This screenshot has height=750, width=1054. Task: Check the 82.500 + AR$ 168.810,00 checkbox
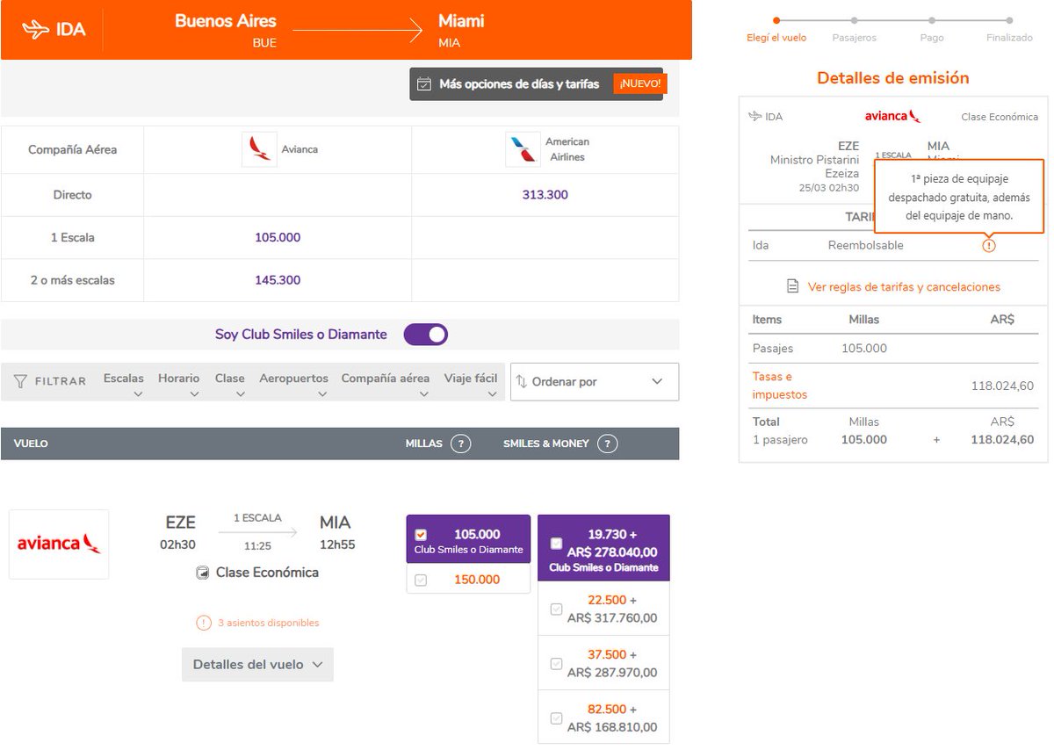click(556, 718)
